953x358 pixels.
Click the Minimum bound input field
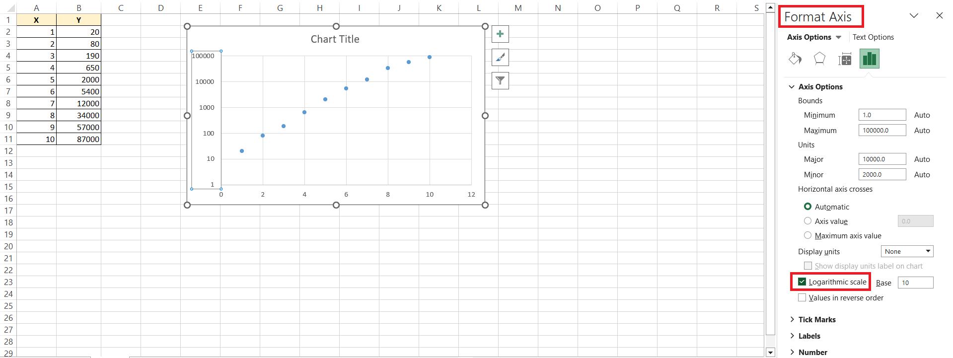coord(882,115)
